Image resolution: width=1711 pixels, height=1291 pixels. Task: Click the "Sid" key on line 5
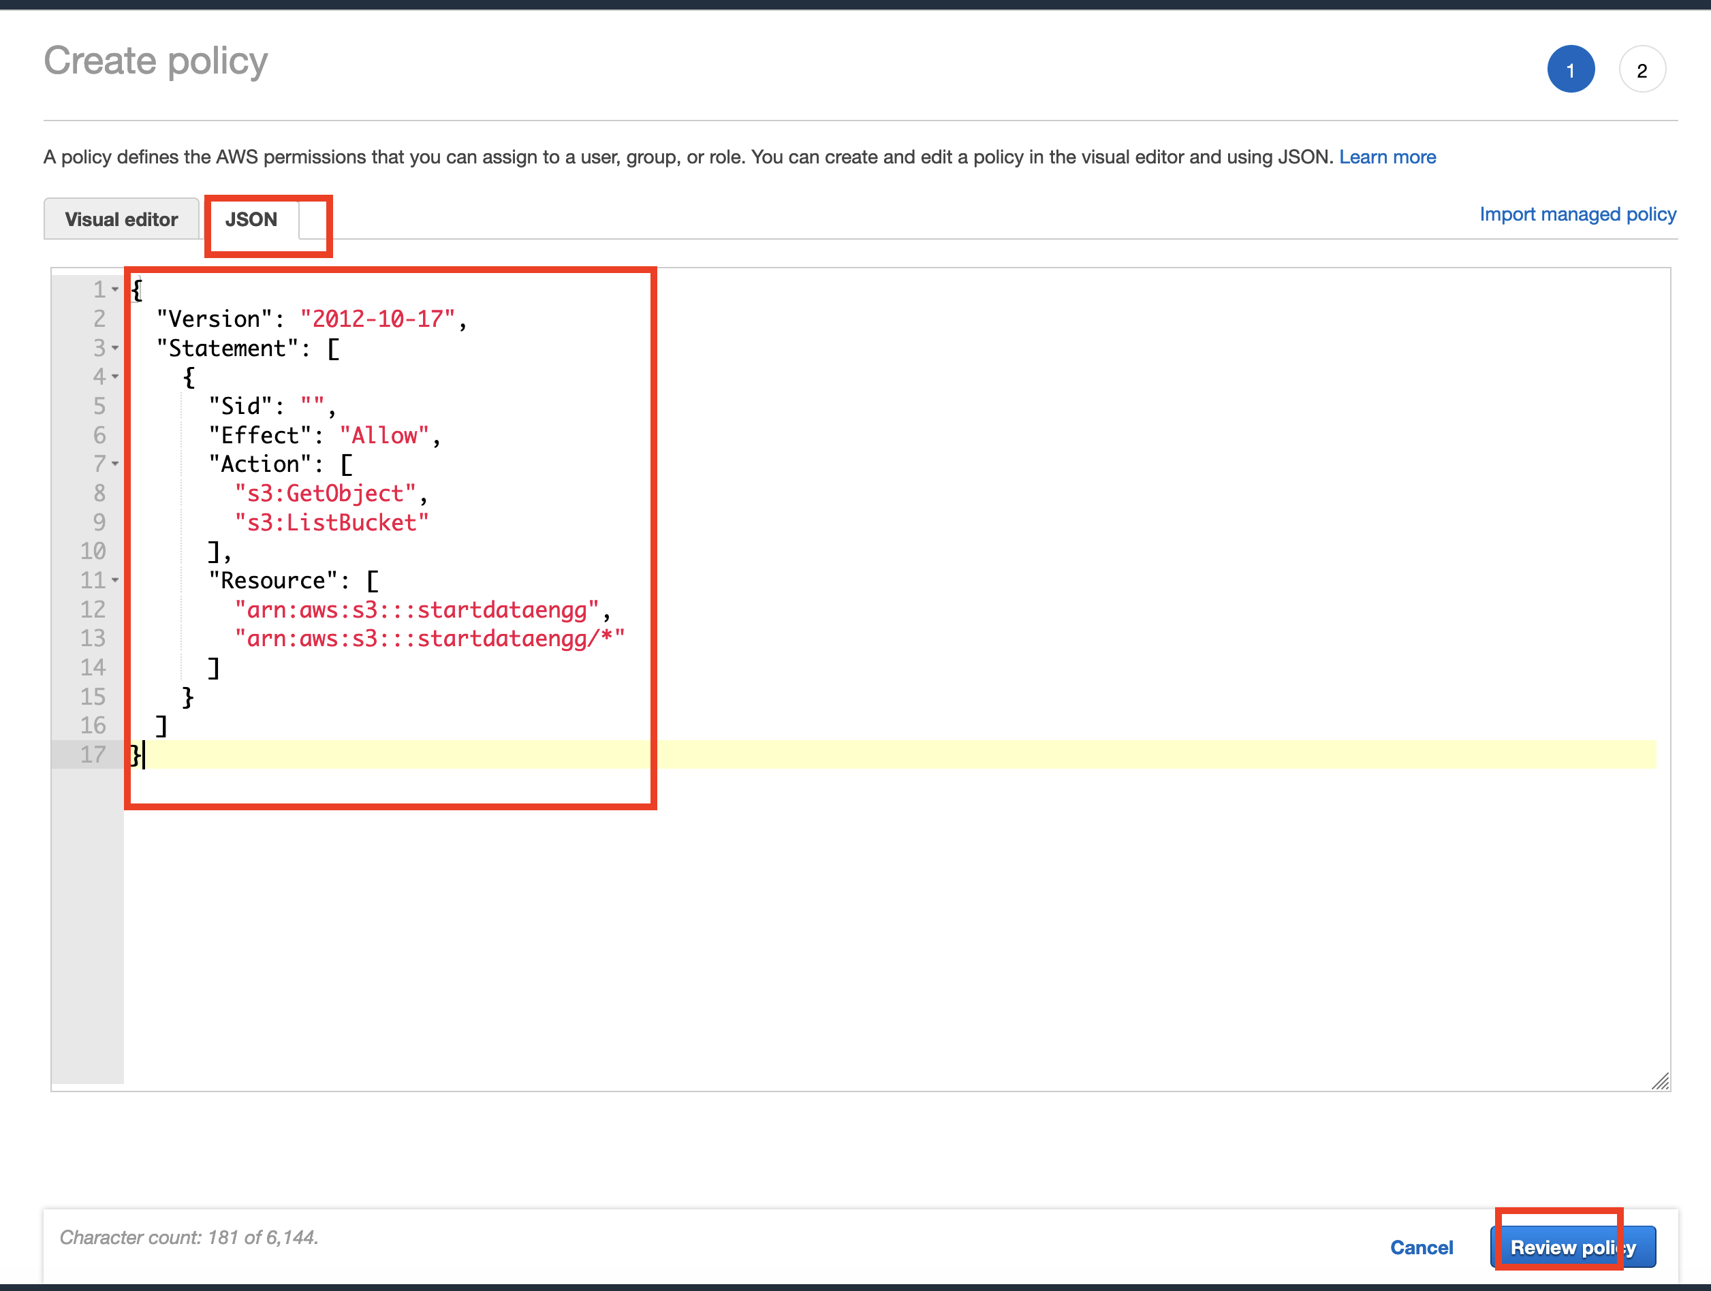tap(240, 407)
